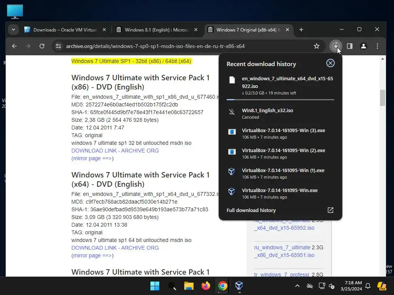The height and width of the screenshot is (295, 394).
Task: Close the Windows 8.1 (English) tab
Action: click(x=196, y=30)
